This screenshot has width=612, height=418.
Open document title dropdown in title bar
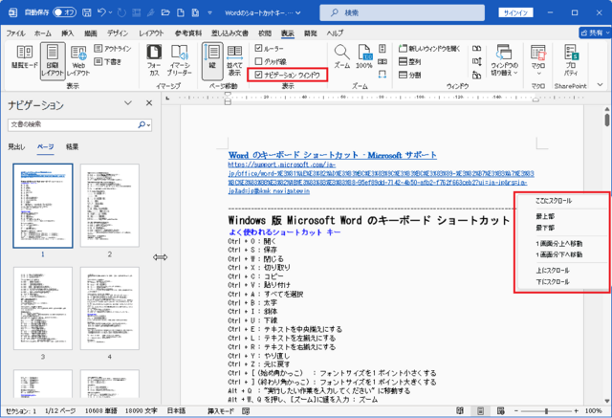[x=298, y=12]
